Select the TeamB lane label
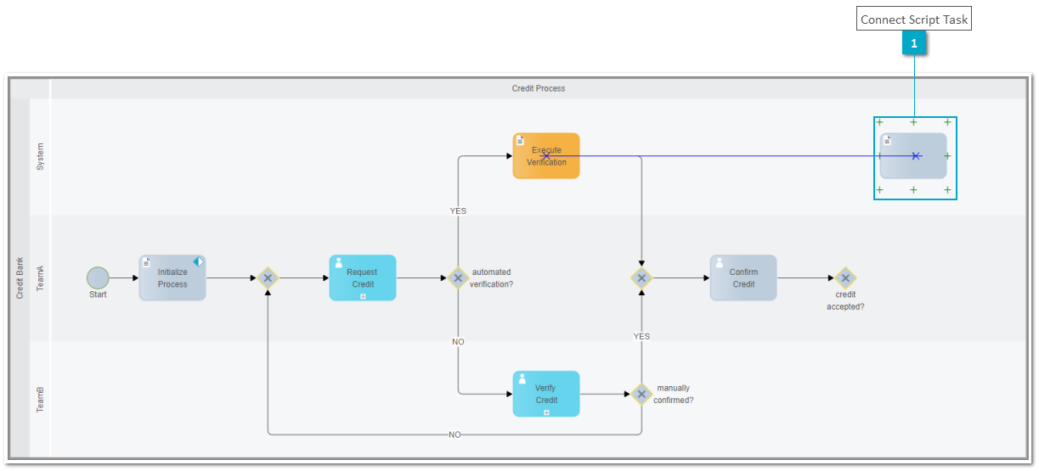The width and height of the screenshot is (1039, 471). [x=40, y=400]
